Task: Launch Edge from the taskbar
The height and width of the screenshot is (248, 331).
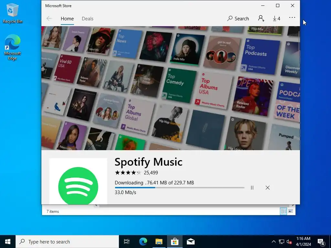Action: coord(143,242)
